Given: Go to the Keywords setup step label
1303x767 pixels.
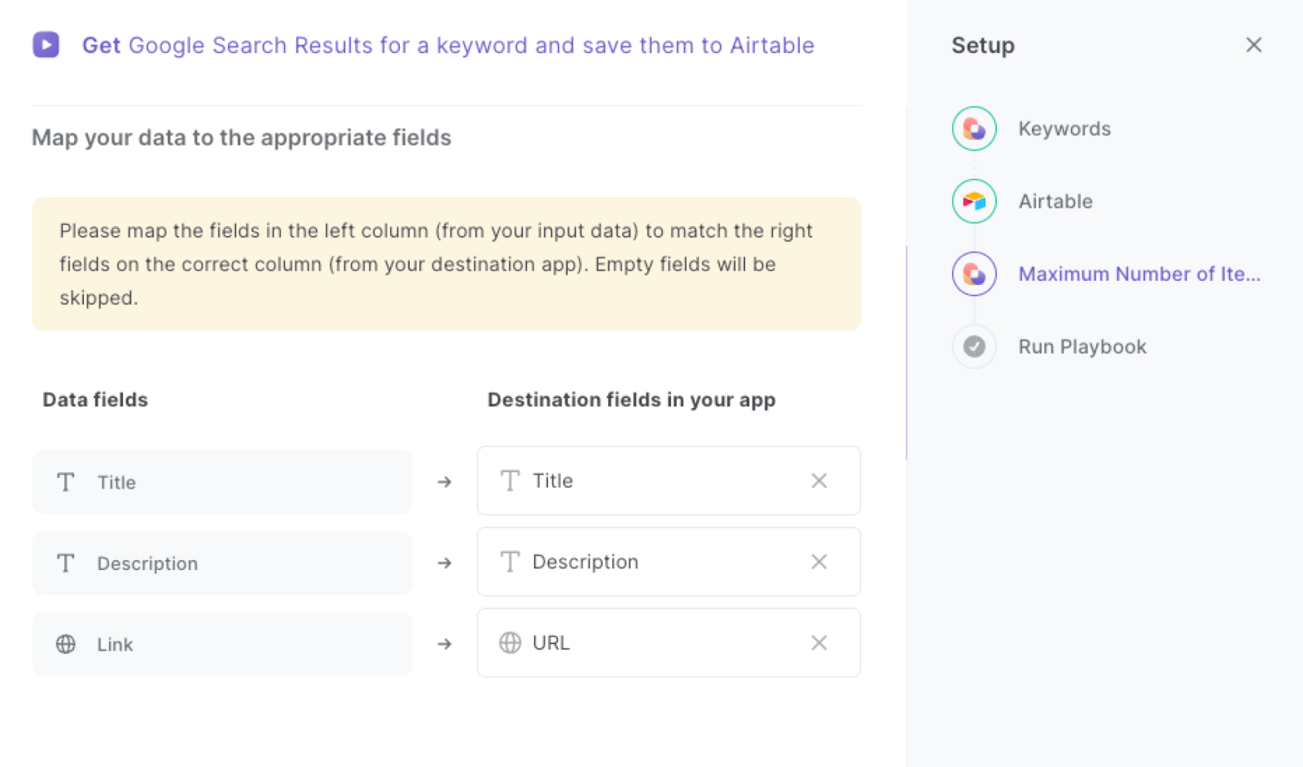Looking at the screenshot, I should (1064, 129).
